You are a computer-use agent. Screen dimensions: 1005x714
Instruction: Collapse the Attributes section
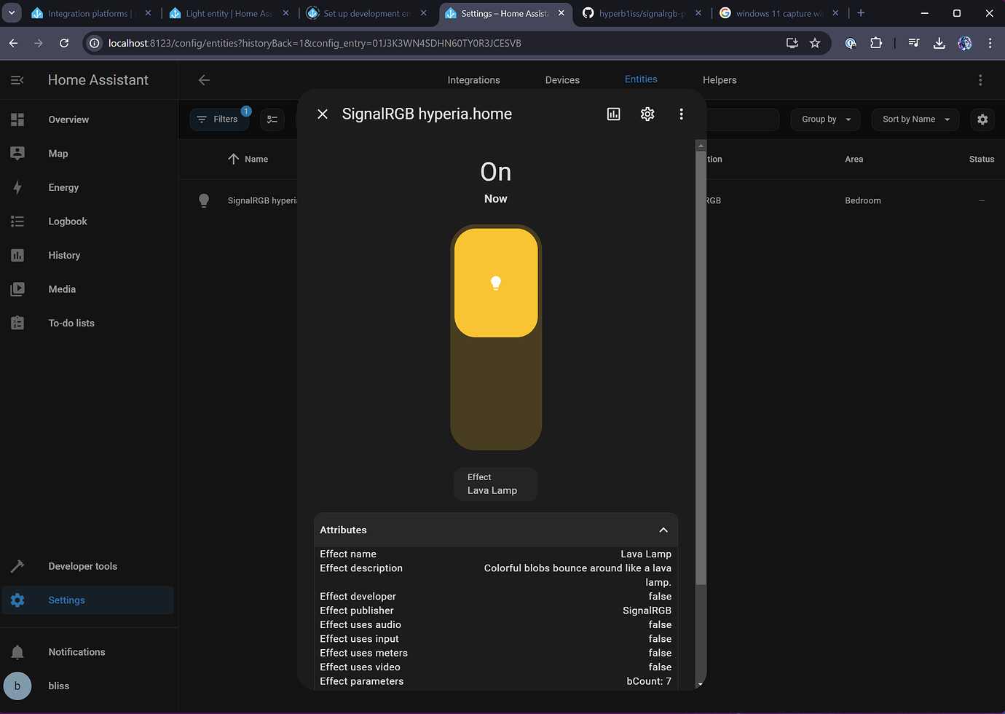click(x=663, y=530)
